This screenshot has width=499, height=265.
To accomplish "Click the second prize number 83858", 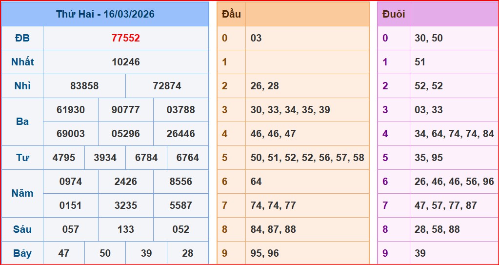I will [84, 86].
